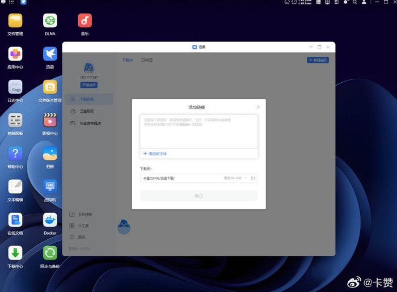Open the 相册 photo album icon
The height and width of the screenshot is (292, 397).
(x=50, y=153)
